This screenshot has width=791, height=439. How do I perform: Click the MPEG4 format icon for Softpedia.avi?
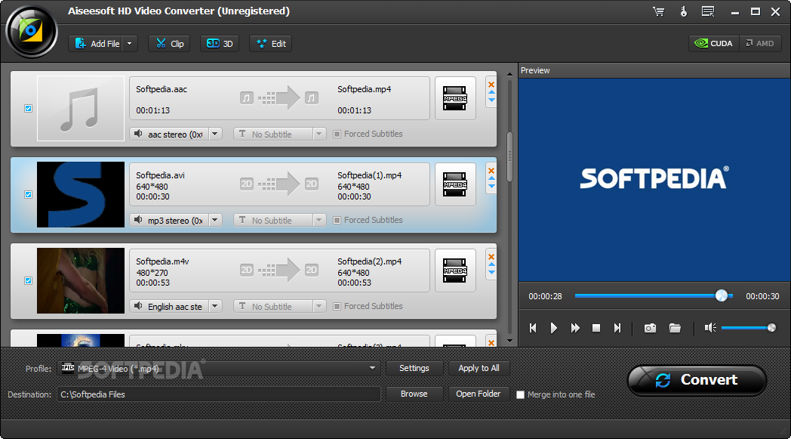pyautogui.click(x=455, y=184)
